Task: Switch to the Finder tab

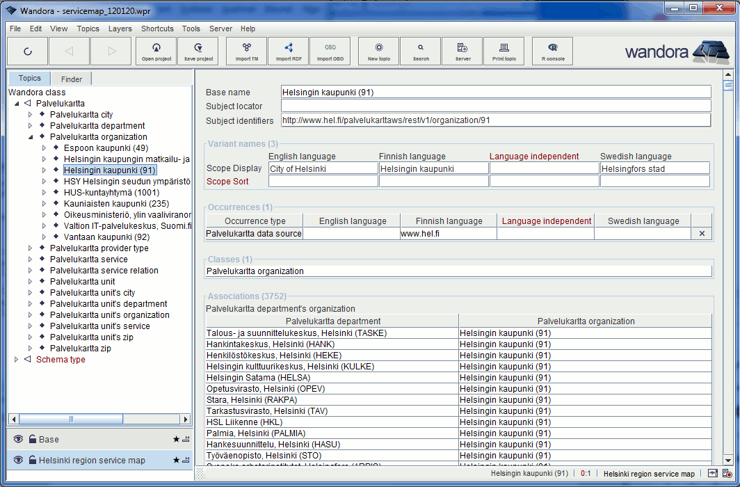Action: pyautogui.click(x=72, y=79)
